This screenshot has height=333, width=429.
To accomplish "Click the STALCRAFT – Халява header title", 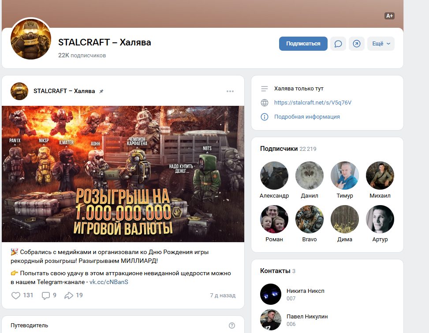I will [x=104, y=42].
